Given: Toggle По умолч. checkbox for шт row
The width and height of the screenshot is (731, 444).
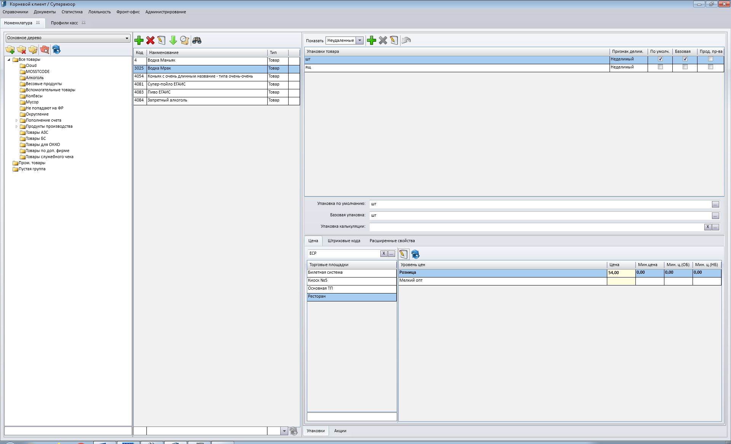Looking at the screenshot, I should tap(661, 59).
